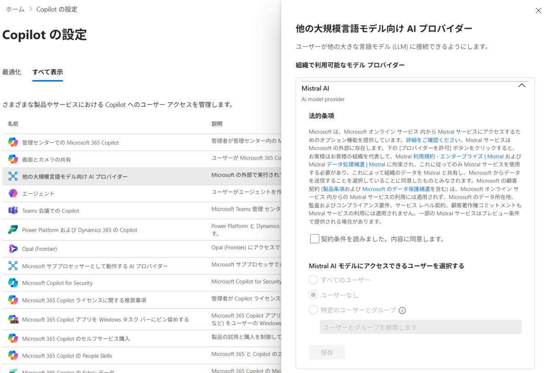Screen dimensions: 549x373
Task: Click the Microsoft サブプロセッサー AI プロバイダー icon
Action: [13, 266]
